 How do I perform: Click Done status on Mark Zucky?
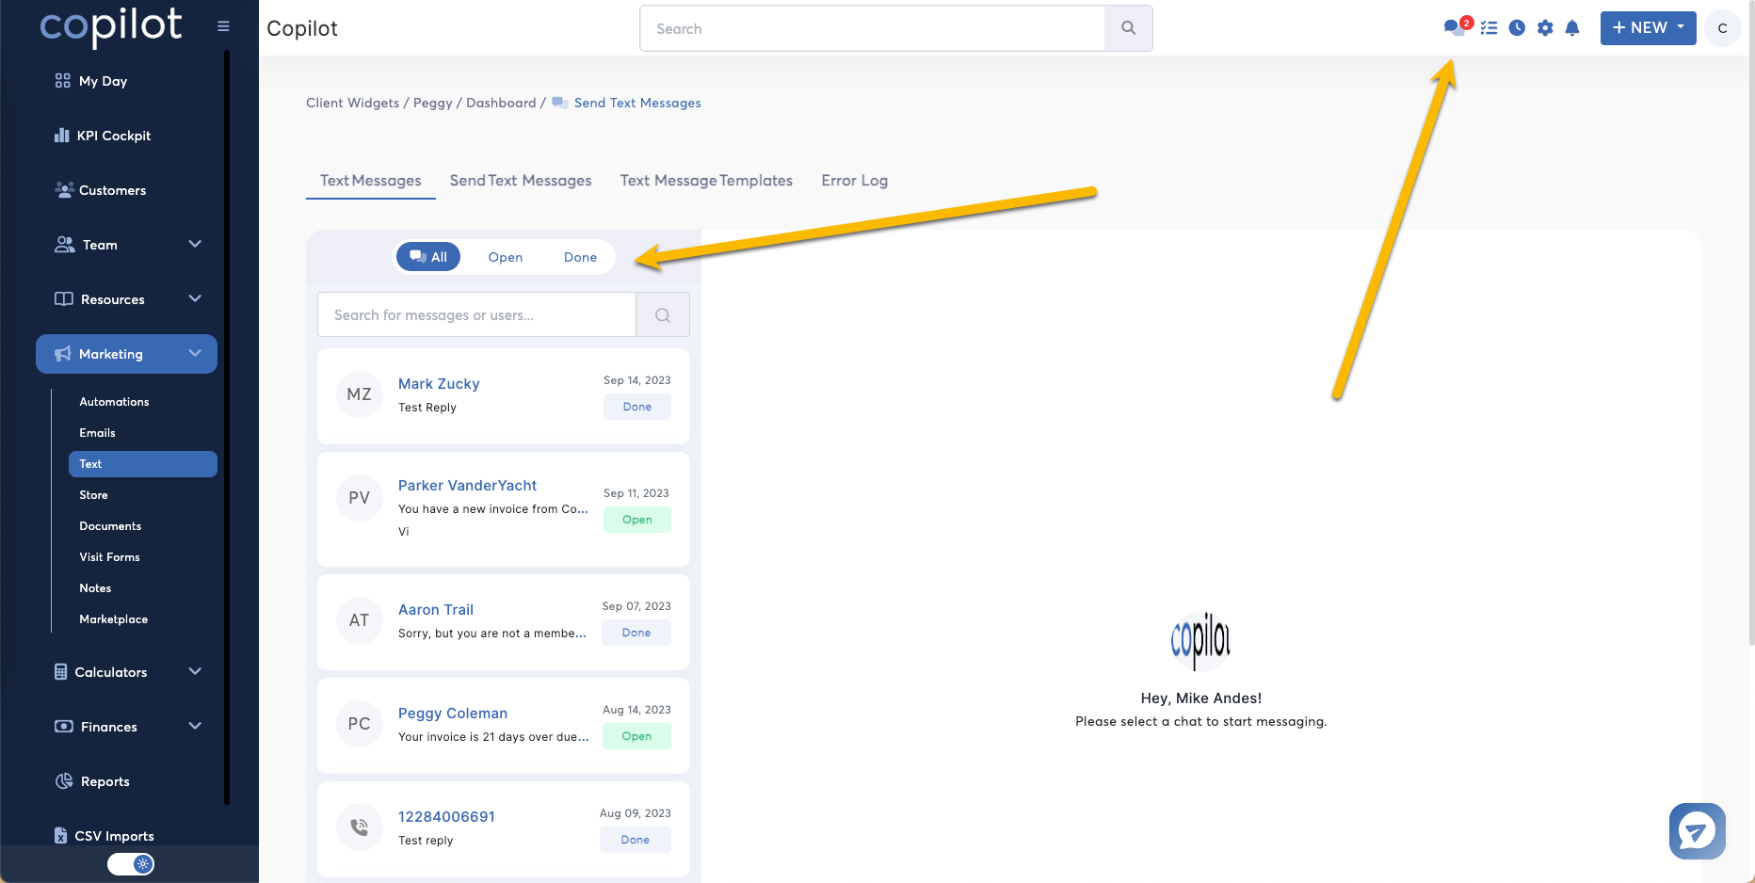(637, 407)
